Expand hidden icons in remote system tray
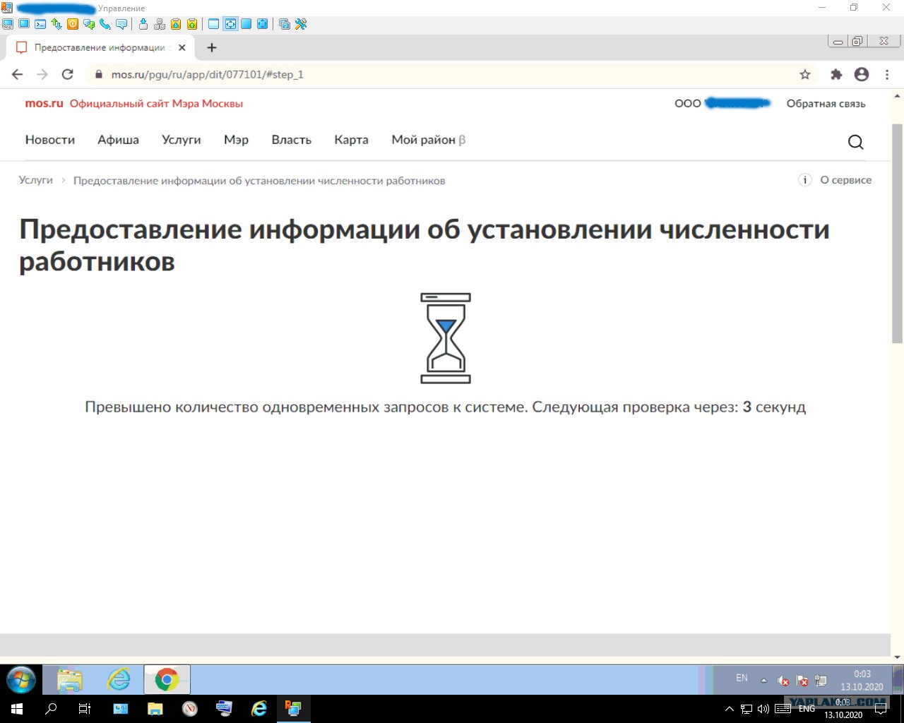Viewport: 904px width, 723px height. click(x=763, y=680)
